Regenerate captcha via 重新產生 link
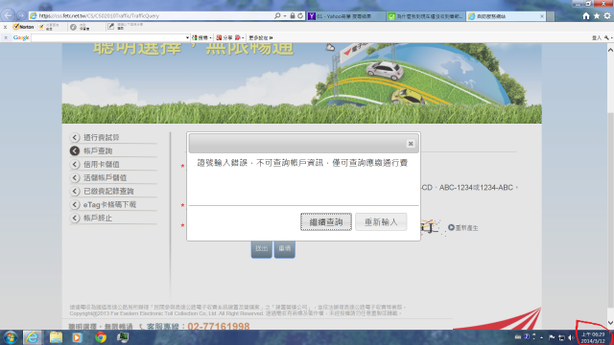The image size is (614, 345). (463, 228)
